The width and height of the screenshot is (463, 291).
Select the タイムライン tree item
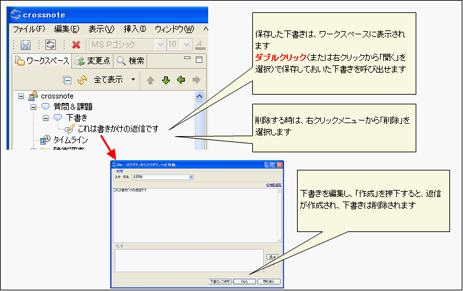tap(71, 139)
